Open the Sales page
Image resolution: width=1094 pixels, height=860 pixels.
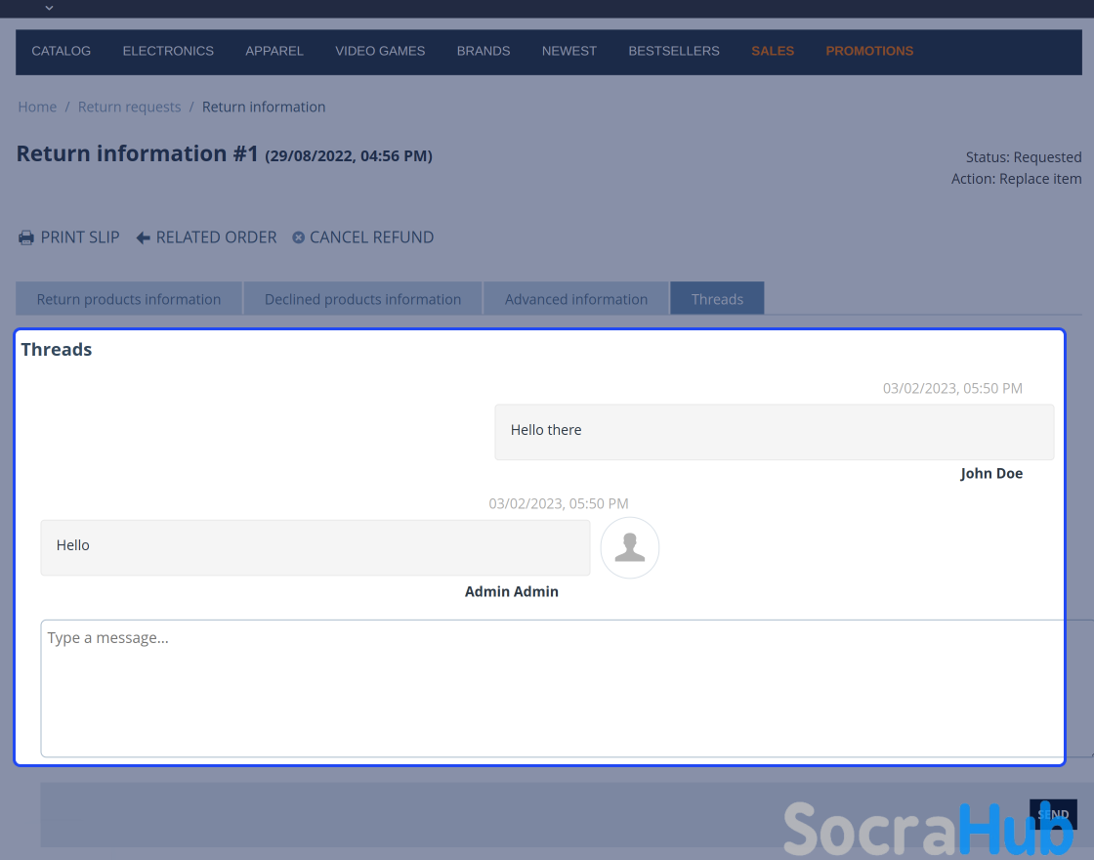pyautogui.click(x=773, y=51)
